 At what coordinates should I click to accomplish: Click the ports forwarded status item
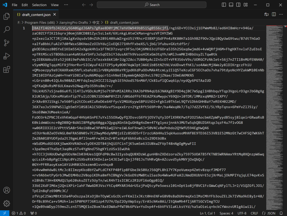coord(34,213)
